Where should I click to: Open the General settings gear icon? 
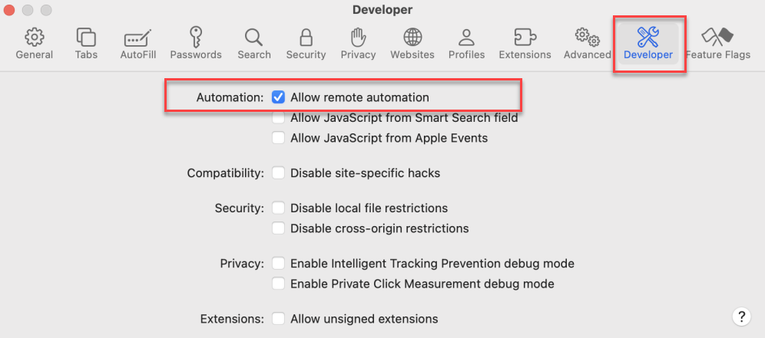click(x=34, y=37)
